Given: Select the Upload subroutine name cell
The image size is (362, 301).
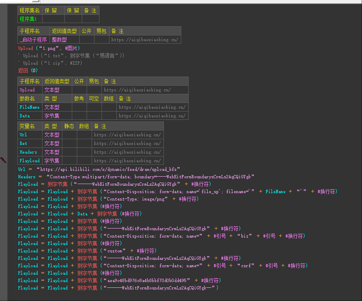Looking at the screenshot, I should 30,90.
